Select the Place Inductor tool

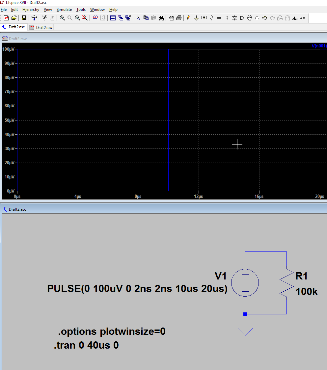(x=227, y=18)
